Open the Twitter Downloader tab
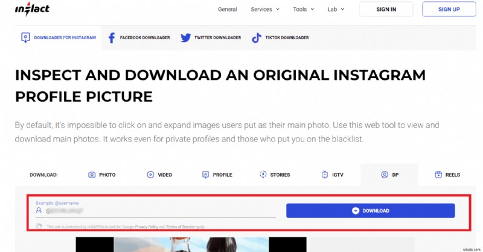 pos(211,37)
